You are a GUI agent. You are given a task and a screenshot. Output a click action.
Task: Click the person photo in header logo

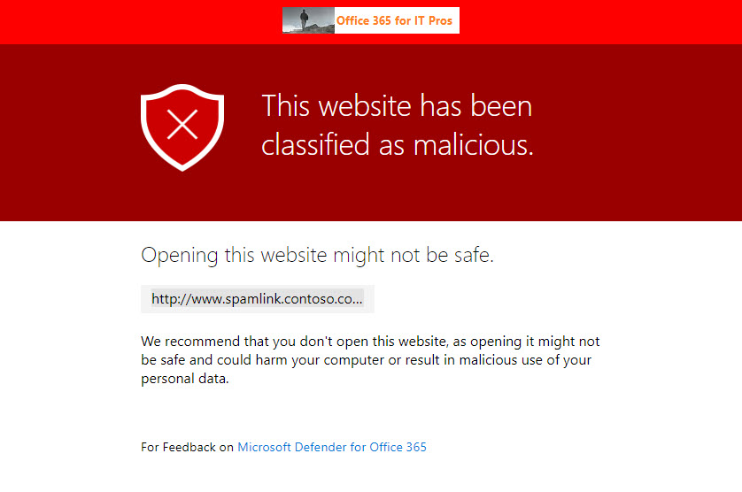308,20
